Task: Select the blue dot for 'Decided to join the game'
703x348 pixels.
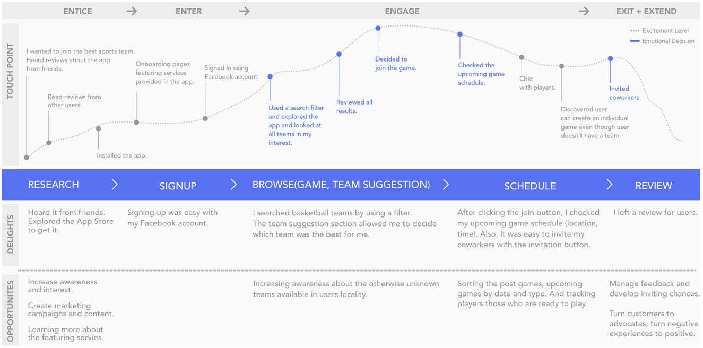Action: 378,29
